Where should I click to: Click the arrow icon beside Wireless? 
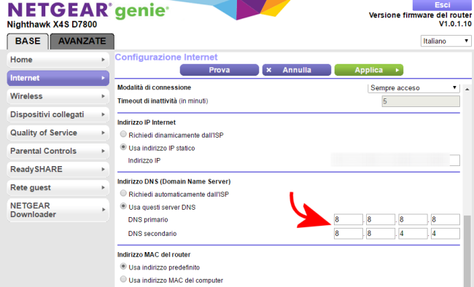(x=103, y=96)
